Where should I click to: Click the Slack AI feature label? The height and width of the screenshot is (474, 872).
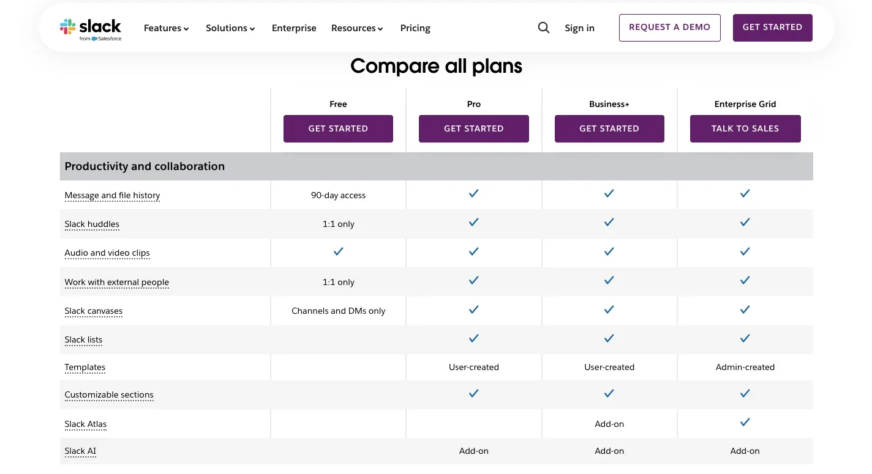[80, 451]
